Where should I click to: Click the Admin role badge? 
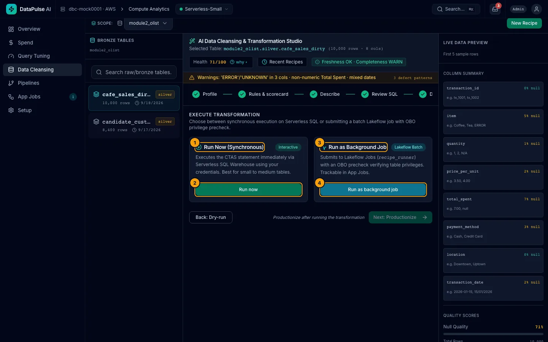(x=518, y=9)
